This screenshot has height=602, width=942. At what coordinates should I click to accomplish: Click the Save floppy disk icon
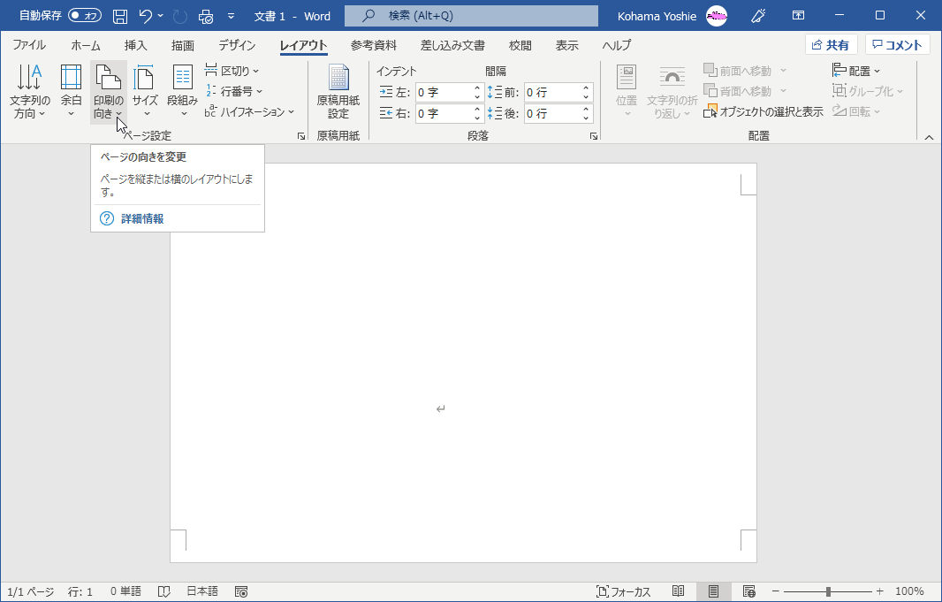(x=120, y=16)
